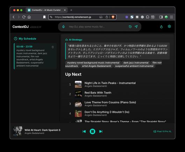185x152 pixels.
Task: Click the 'dark jazz instrumental' tag
Action: 136,63
